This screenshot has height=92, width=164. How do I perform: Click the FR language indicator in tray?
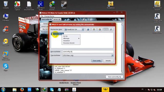[x=142, y=89]
